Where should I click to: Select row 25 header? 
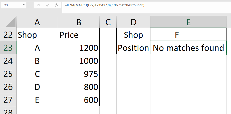pos(8,74)
